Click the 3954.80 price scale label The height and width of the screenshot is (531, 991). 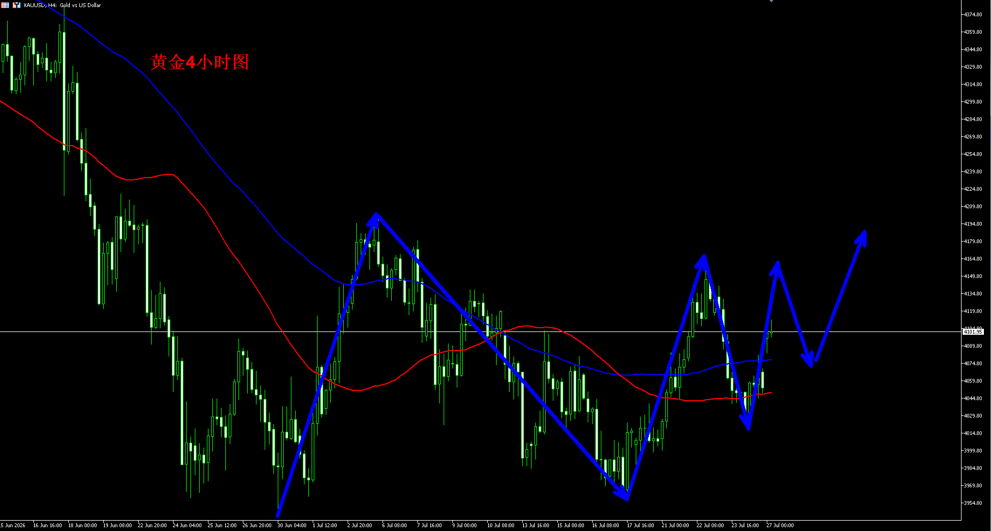(x=973, y=503)
